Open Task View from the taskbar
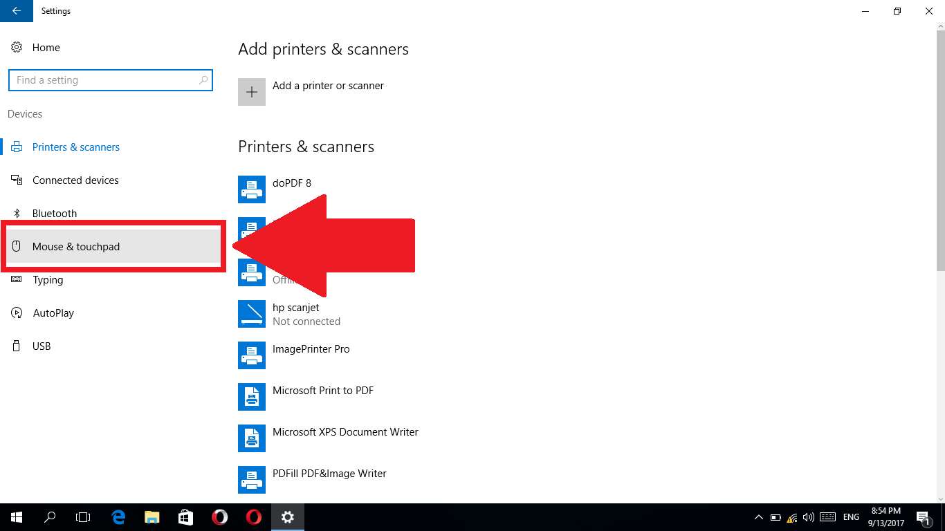Viewport: 945px width, 531px height. coord(83,517)
